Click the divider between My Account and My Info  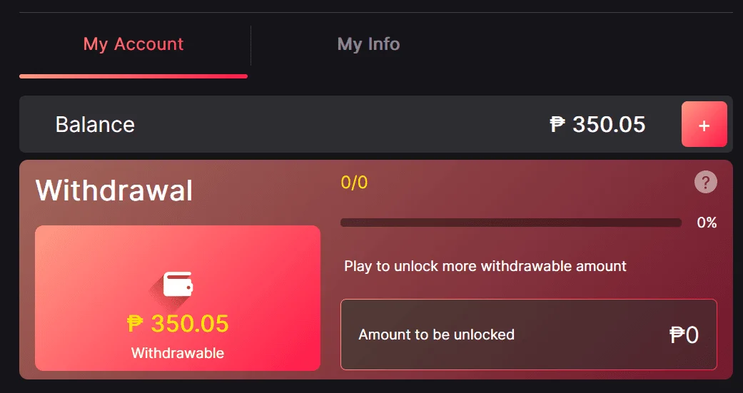[251, 46]
